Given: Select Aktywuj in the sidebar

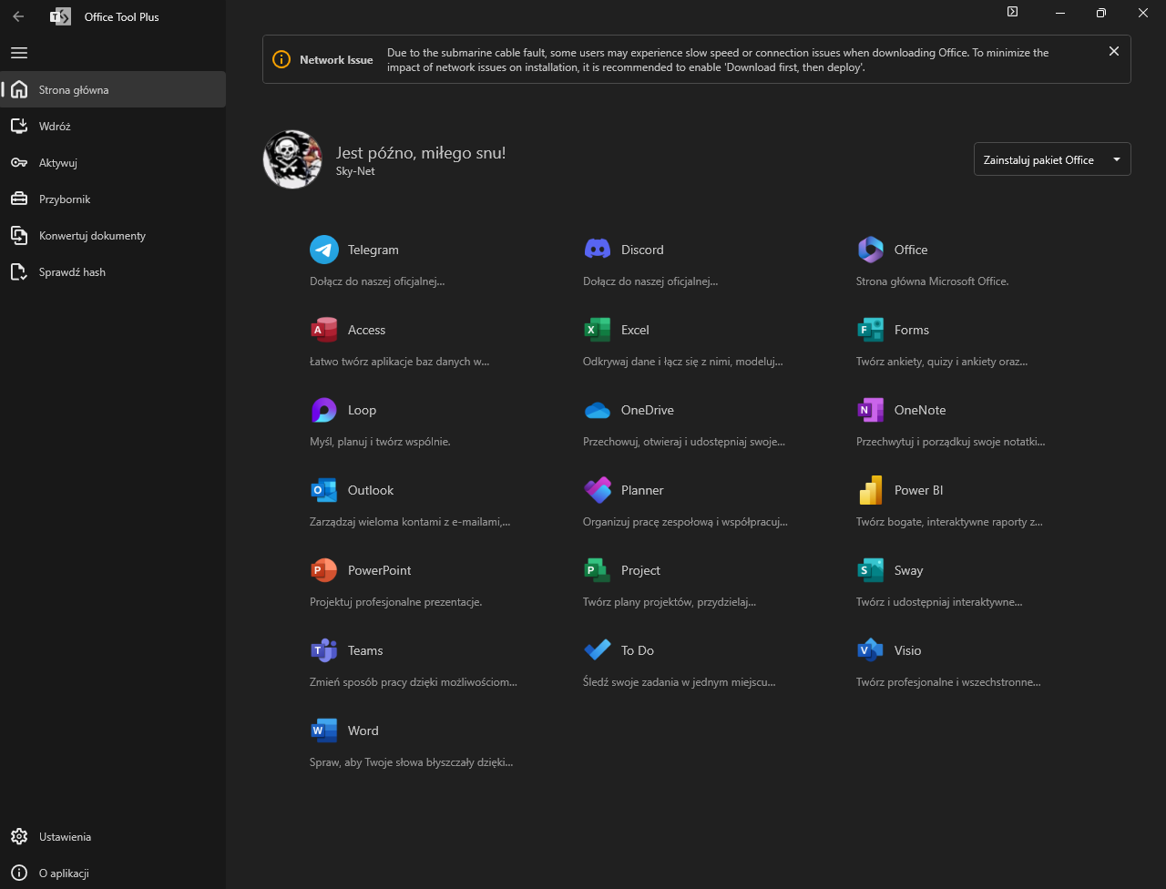Looking at the screenshot, I should pyautogui.click(x=113, y=162).
